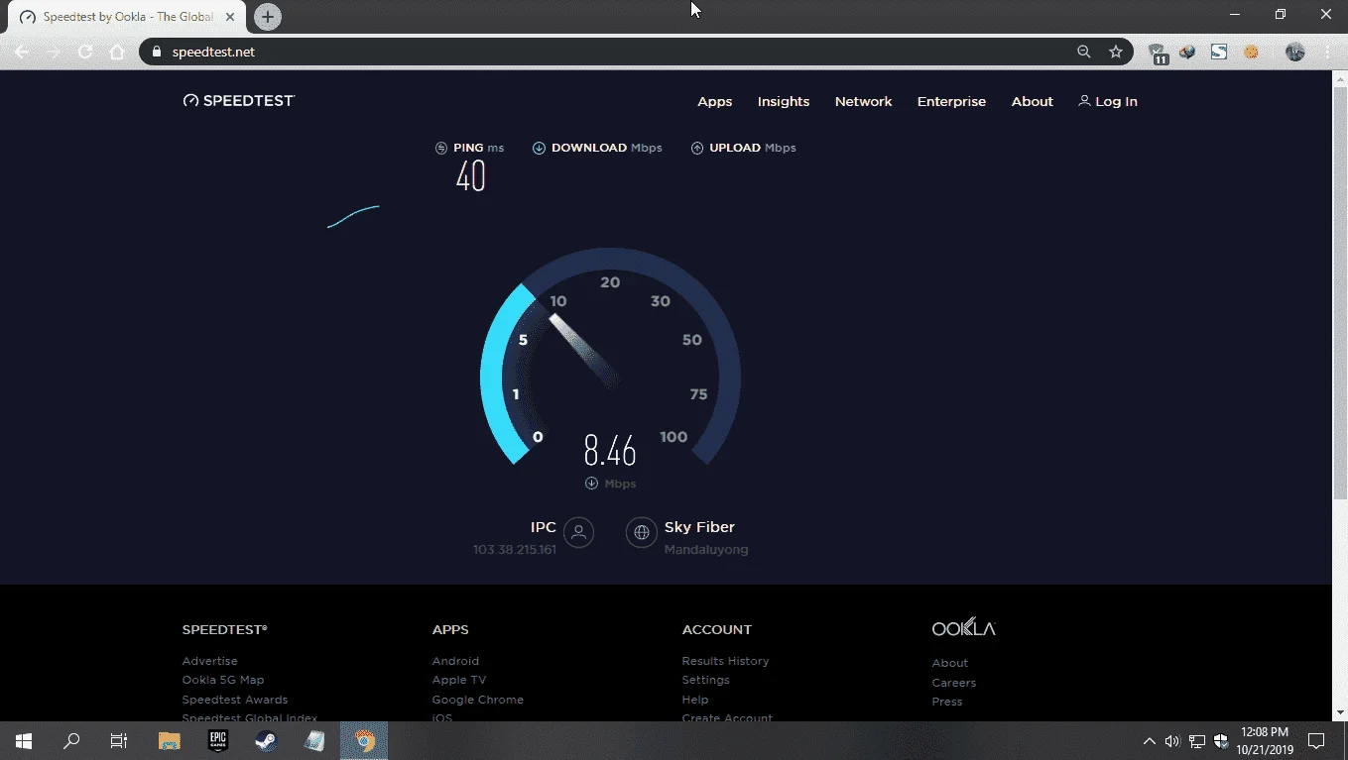Click the globe icon next to Sky Fiber
This screenshot has height=760, width=1348.
point(642,532)
